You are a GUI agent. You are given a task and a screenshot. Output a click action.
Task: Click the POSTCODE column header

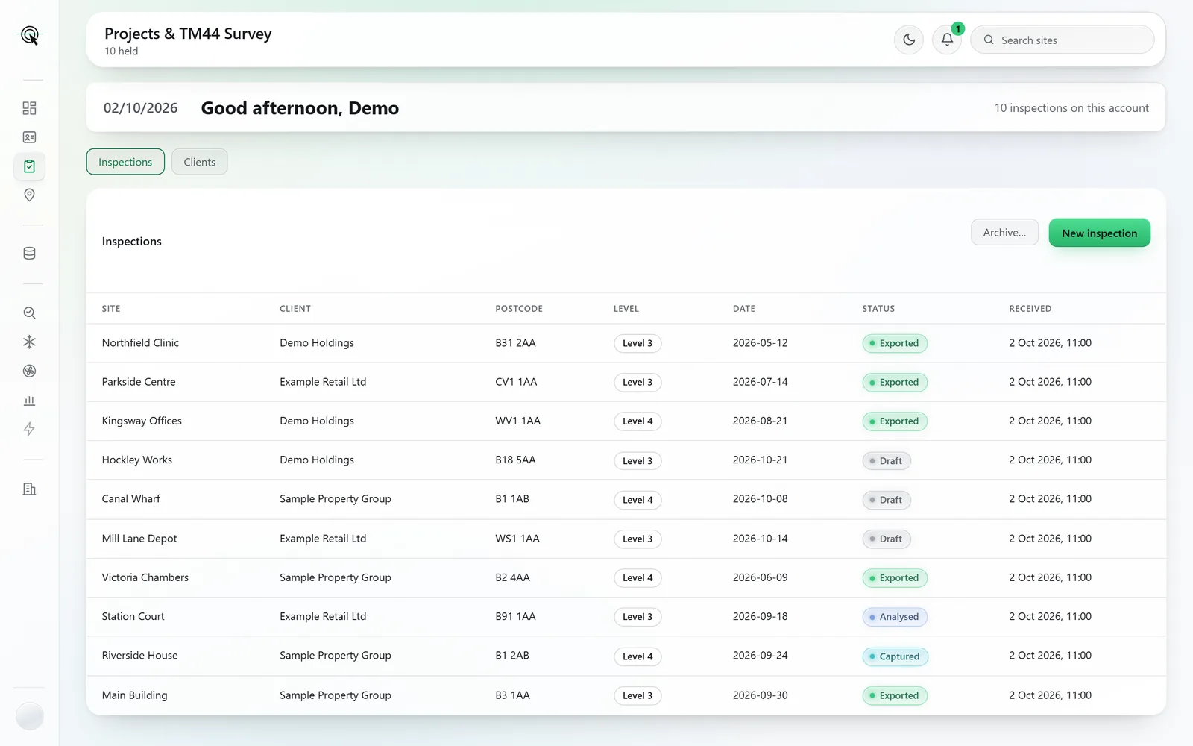tap(519, 309)
